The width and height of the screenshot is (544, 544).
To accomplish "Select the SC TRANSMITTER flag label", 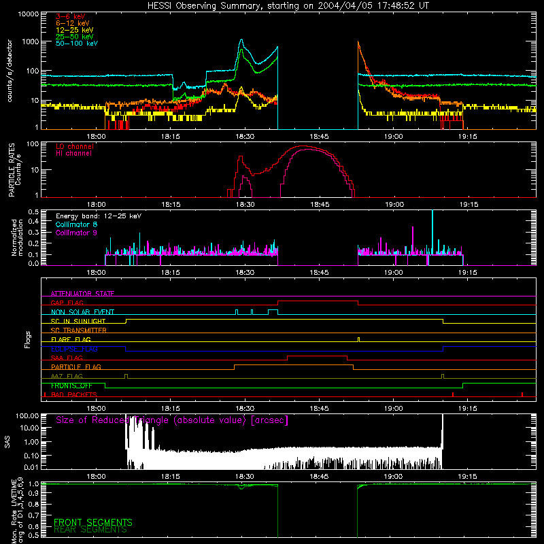I will pyautogui.click(x=79, y=330).
